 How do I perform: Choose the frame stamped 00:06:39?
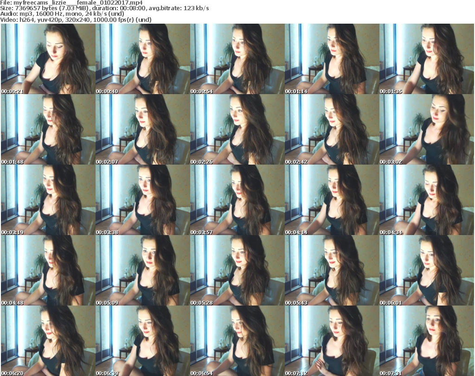tap(143, 341)
